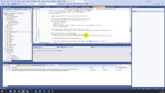Image resolution: width=165 pixels, height=93 pixels.
Task: Toggle the 1 Warning filter
Action: tap(27, 65)
